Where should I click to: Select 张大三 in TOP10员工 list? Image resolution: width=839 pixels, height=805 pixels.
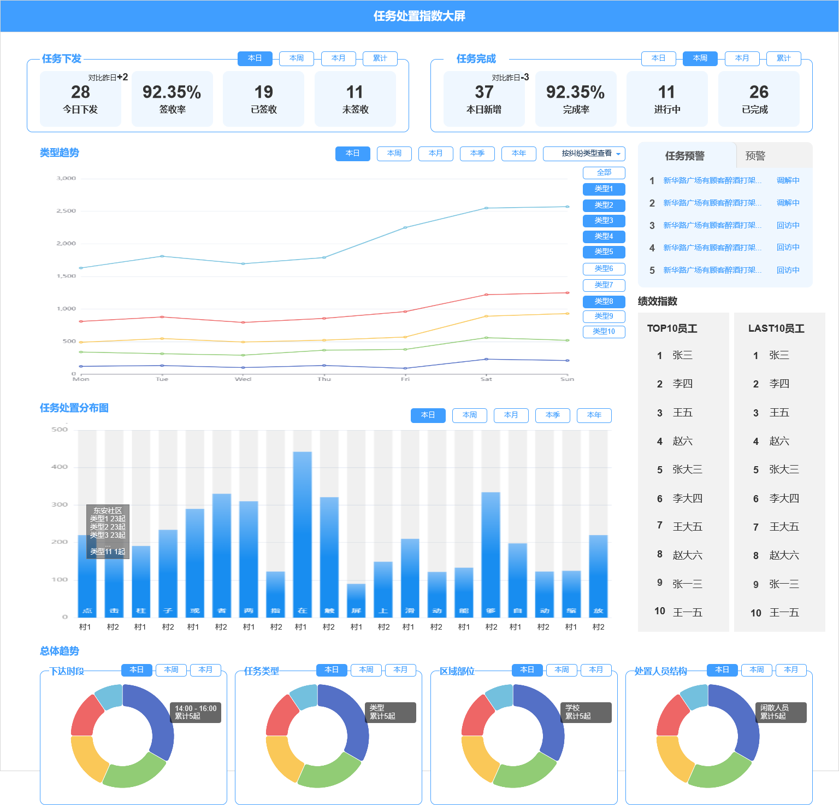click(687, 470)
